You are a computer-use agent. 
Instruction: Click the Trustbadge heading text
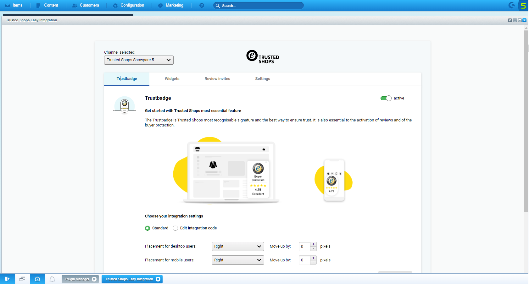[158, 98]
